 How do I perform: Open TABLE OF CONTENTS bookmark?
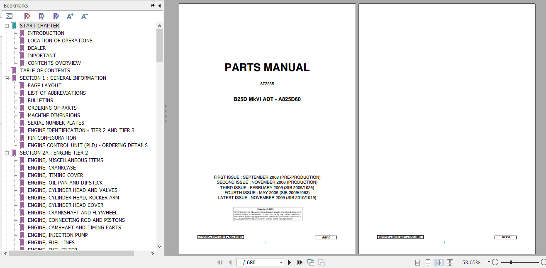[45, 70]
